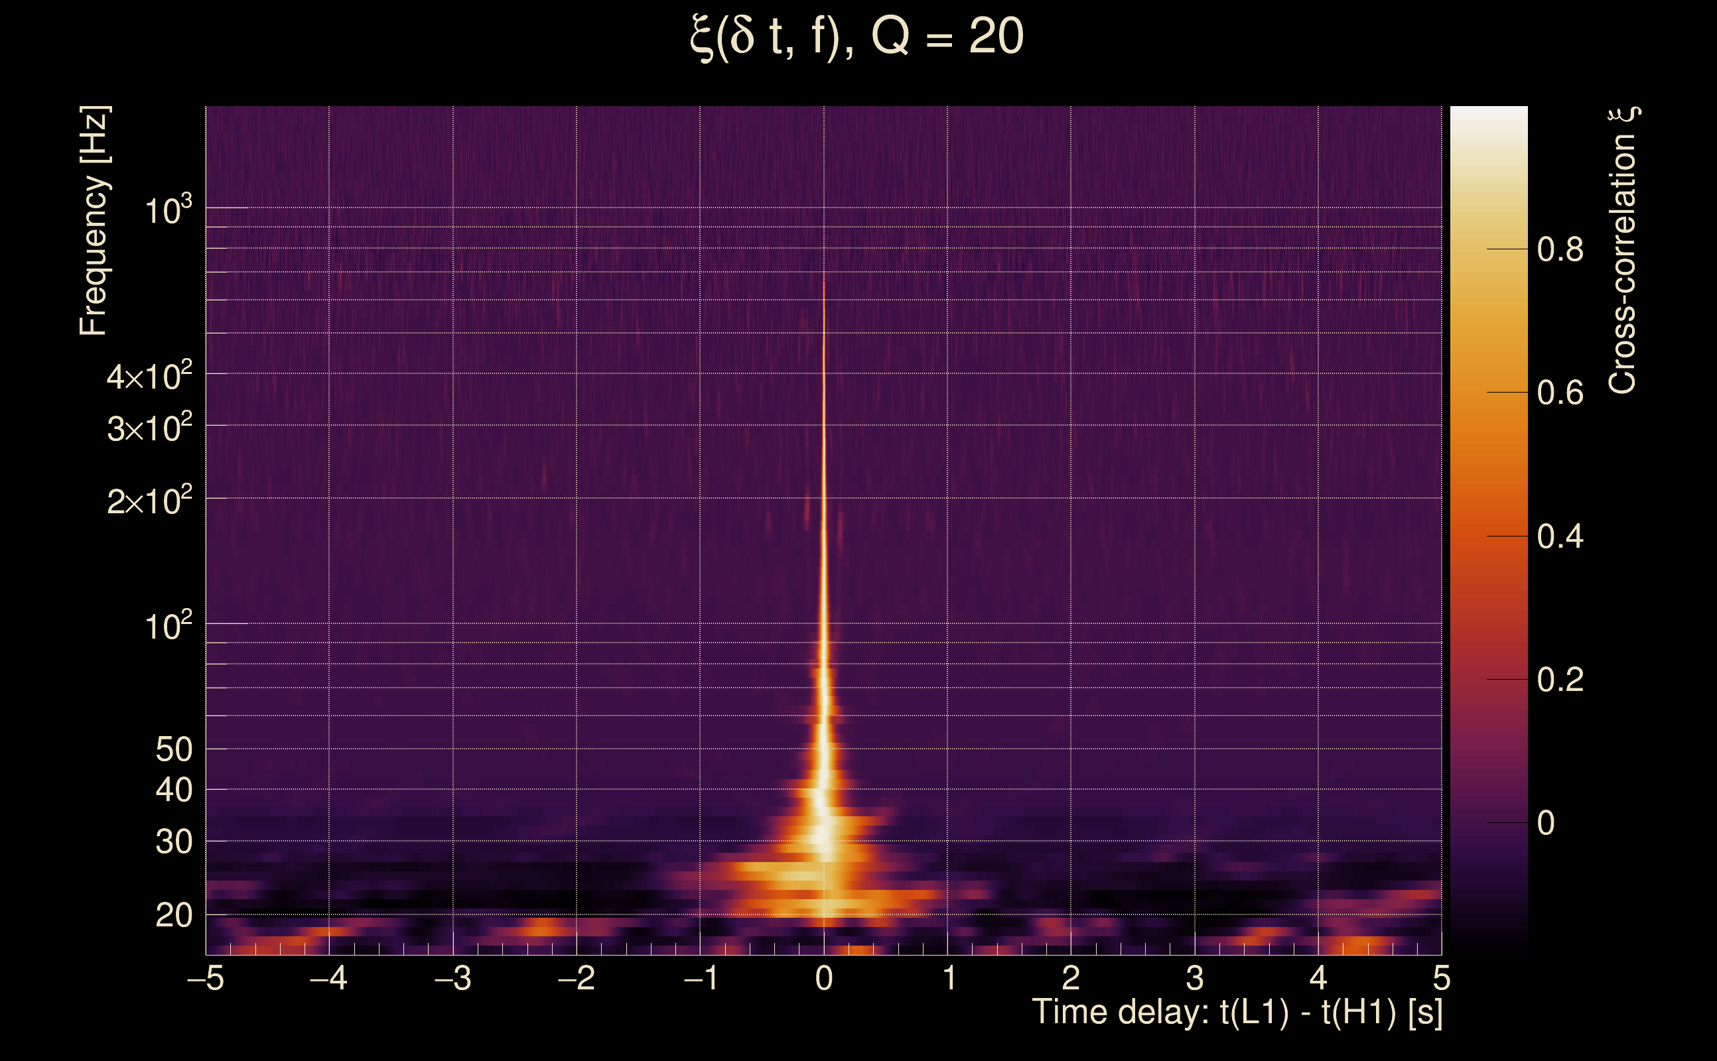Click the 0.6 colorbar tick label

1560,393
